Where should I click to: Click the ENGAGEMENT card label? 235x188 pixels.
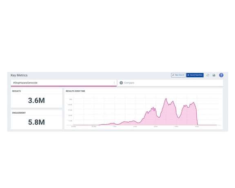[19, 113]
